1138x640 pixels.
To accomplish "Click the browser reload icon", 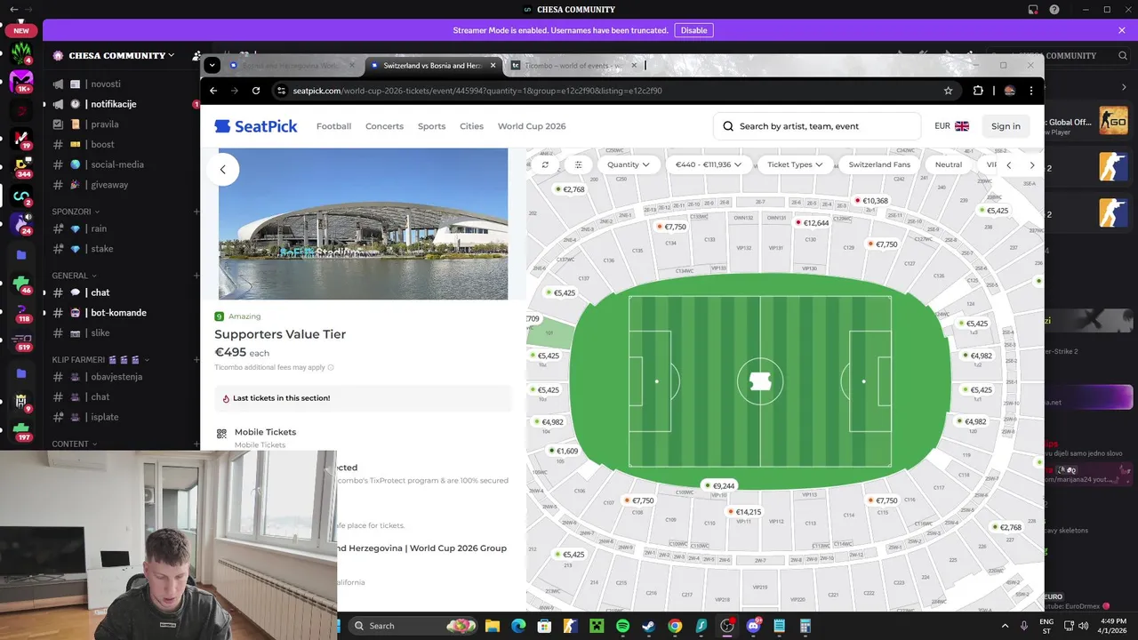I will coord(256,91).
